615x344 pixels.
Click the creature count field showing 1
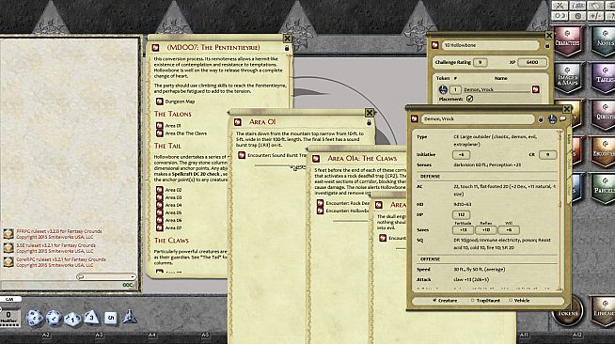click(455, 89)
